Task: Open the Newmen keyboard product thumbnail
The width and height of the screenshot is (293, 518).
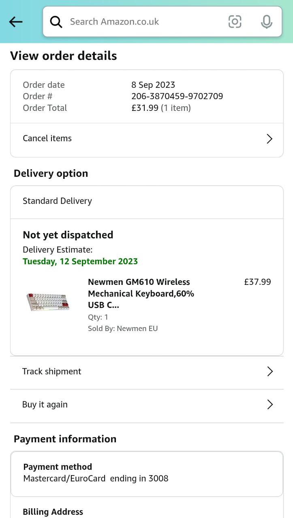Action: click(48, 301)
